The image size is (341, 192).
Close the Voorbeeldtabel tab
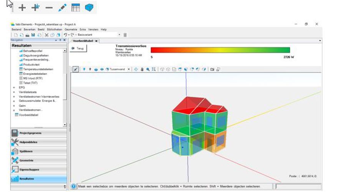point(96,41)
